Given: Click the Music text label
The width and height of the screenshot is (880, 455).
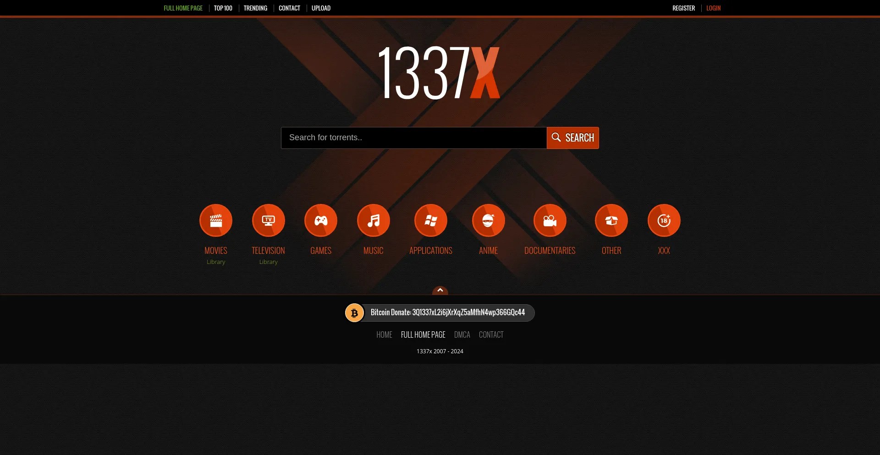Looking at the screenshot, I should click(x=374, y=251).
